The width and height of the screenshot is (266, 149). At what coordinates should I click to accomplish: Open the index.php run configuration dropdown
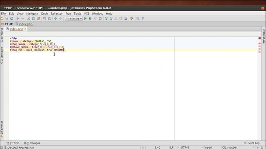(74, 19)
